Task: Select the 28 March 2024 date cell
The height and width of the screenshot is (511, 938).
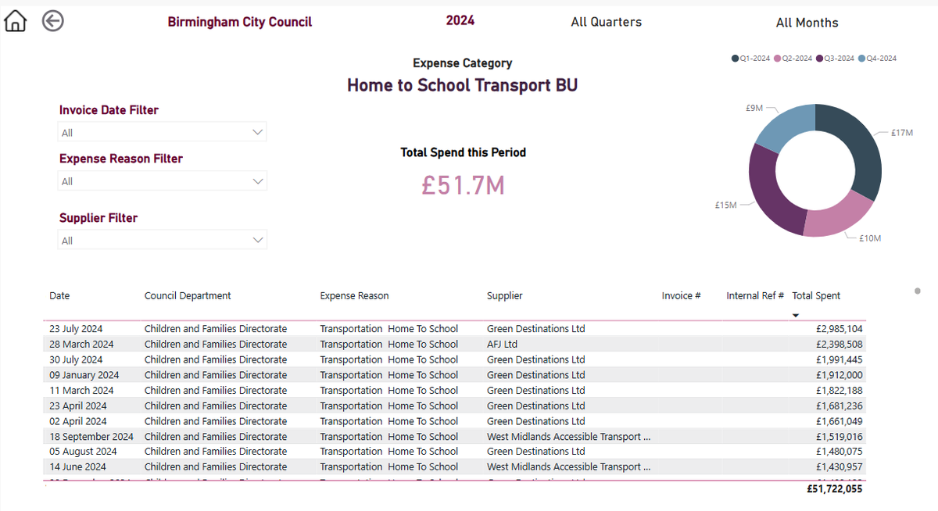Action: pyautogui.click(x=81, y=345)
